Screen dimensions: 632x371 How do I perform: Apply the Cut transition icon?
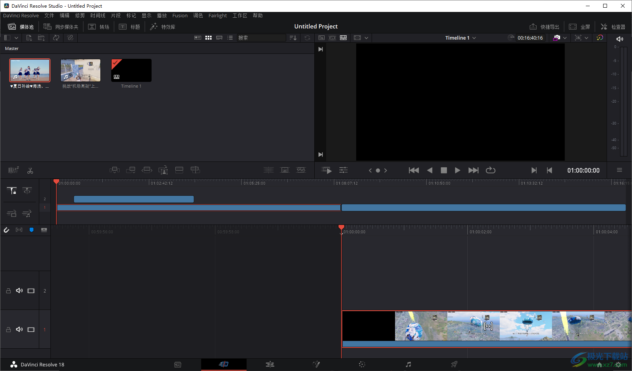coord(268,170)
